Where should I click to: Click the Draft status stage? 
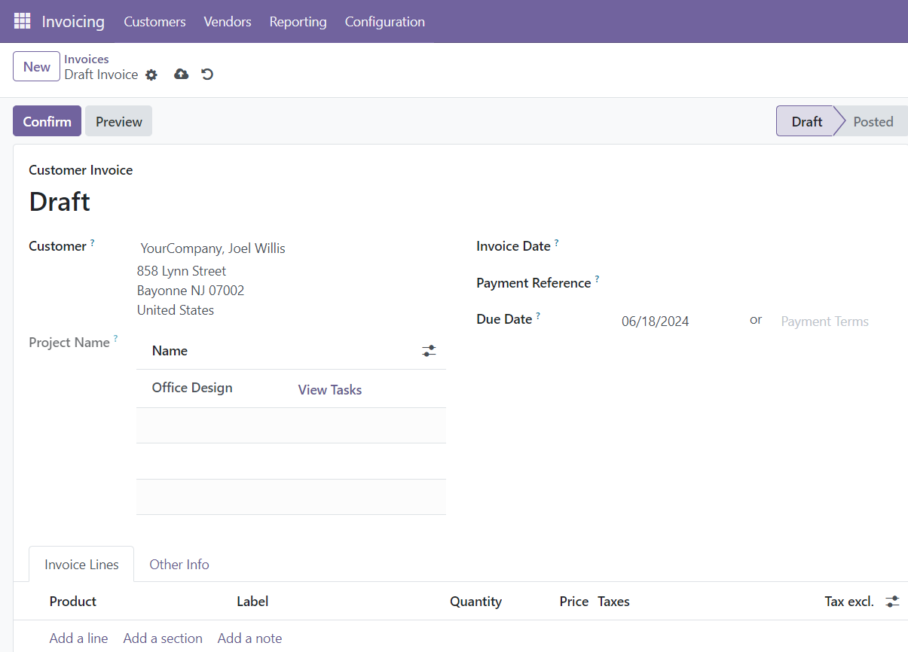click(x=806, y=121)
